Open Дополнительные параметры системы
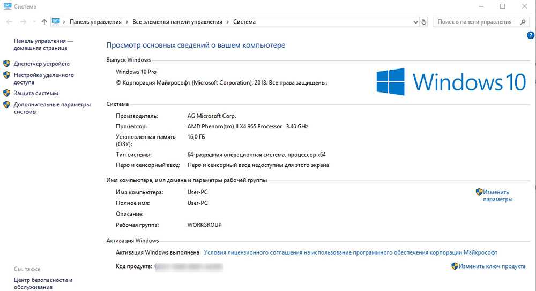The width and height of the screenshot is (536, 291). point(52,108)
